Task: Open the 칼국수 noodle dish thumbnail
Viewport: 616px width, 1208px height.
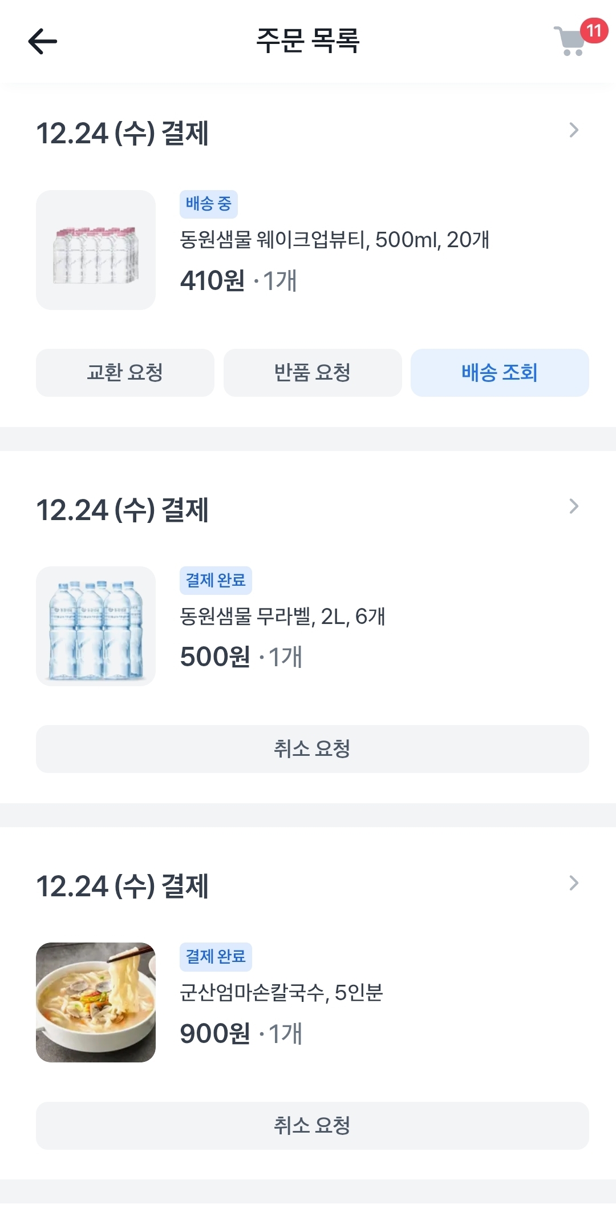Action: pyautogui.click(x=96, y=1002)
